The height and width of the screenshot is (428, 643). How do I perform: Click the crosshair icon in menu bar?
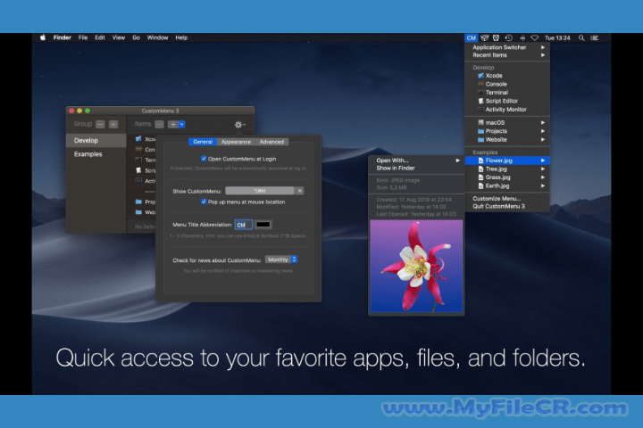[522, 37]
